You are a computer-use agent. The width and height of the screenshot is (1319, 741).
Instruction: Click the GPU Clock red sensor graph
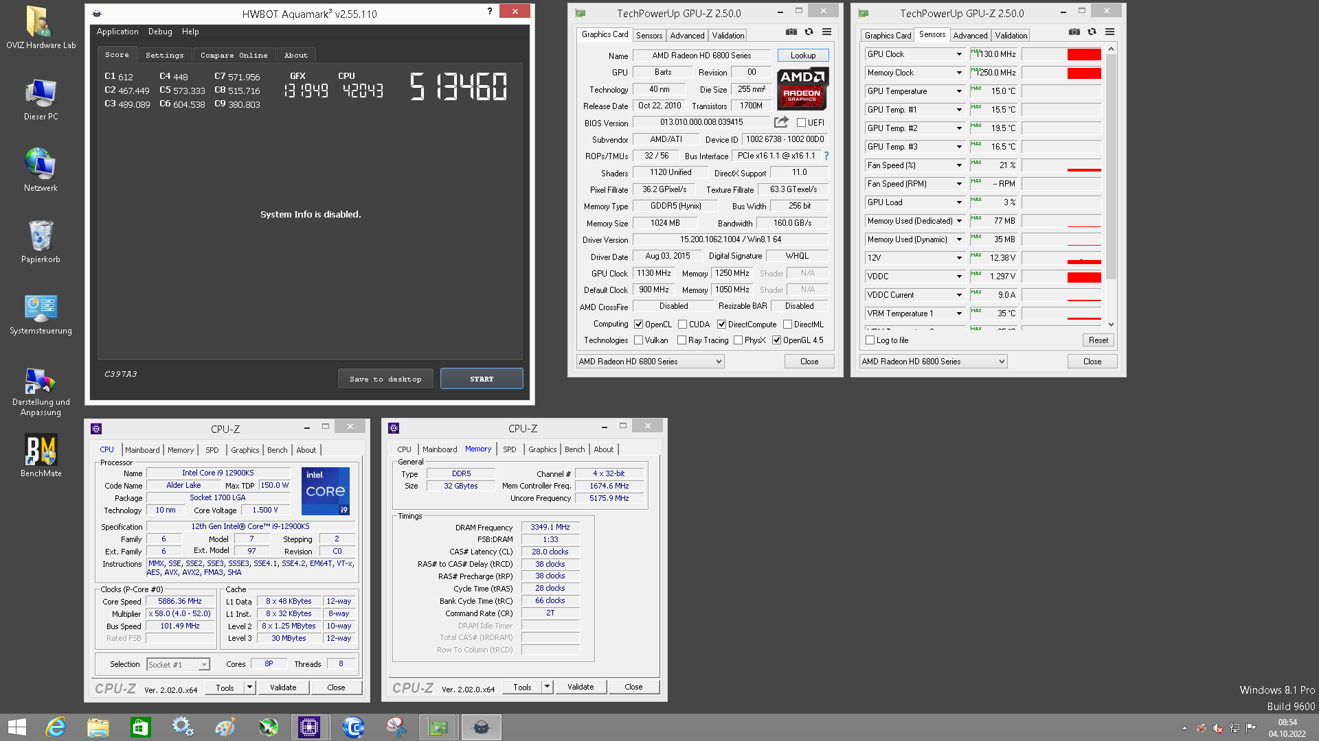click(1061, 54)
